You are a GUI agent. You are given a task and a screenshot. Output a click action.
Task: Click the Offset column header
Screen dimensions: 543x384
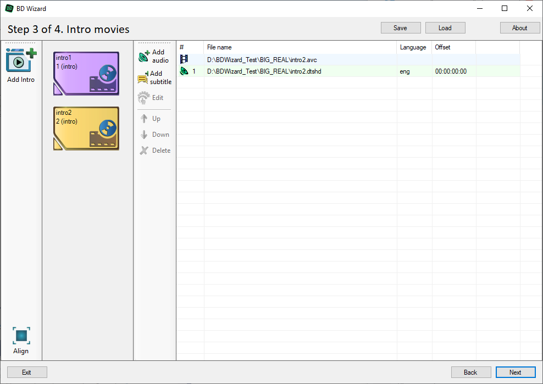click(453, 47)
